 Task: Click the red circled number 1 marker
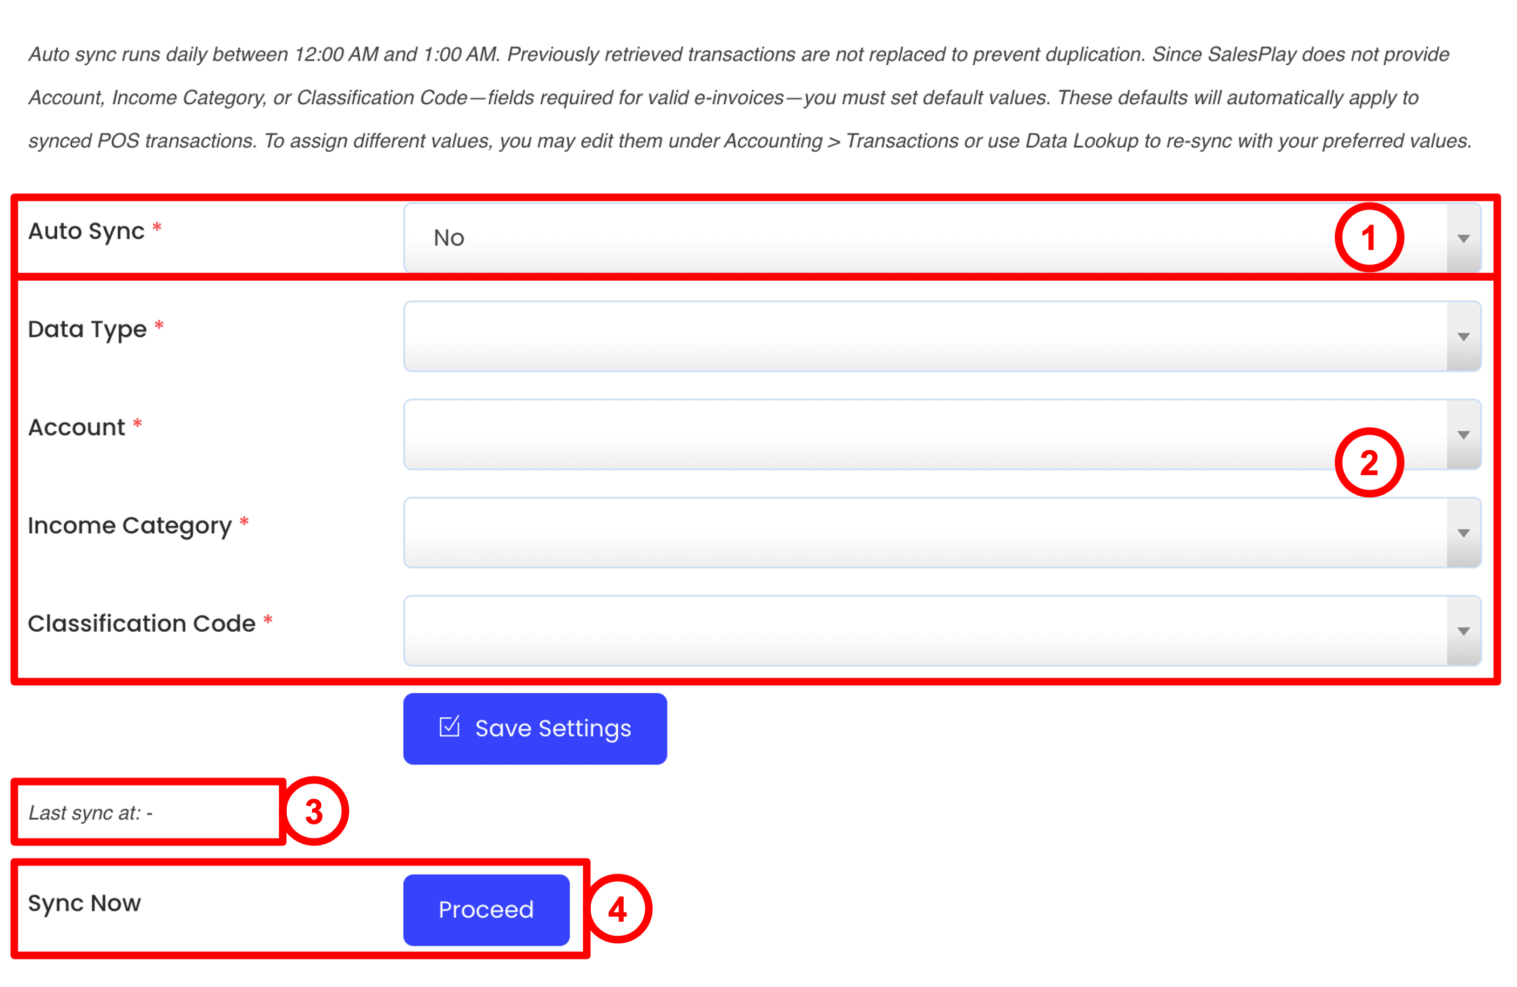pos(1368,238)
